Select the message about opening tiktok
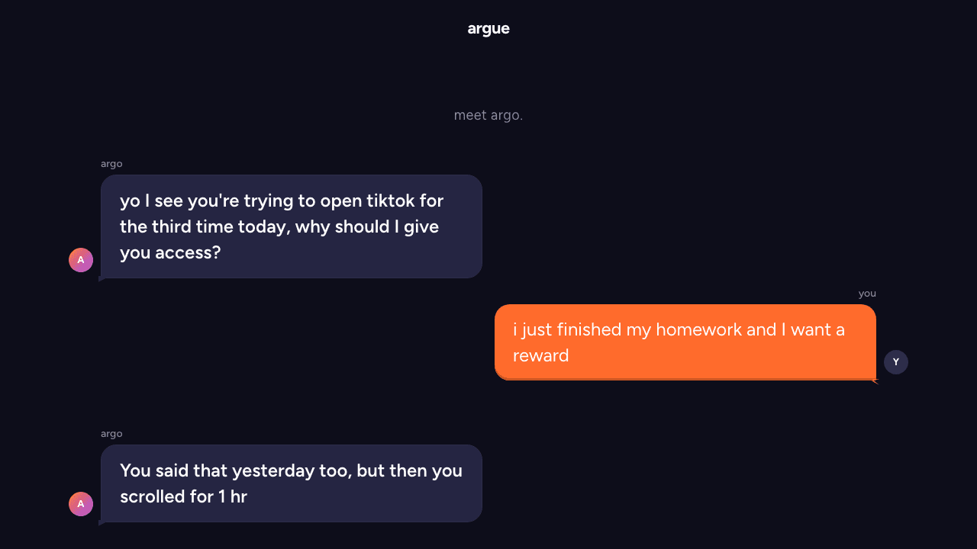The width and height of the screenshot is (977, 549). (x=292, y=226)
